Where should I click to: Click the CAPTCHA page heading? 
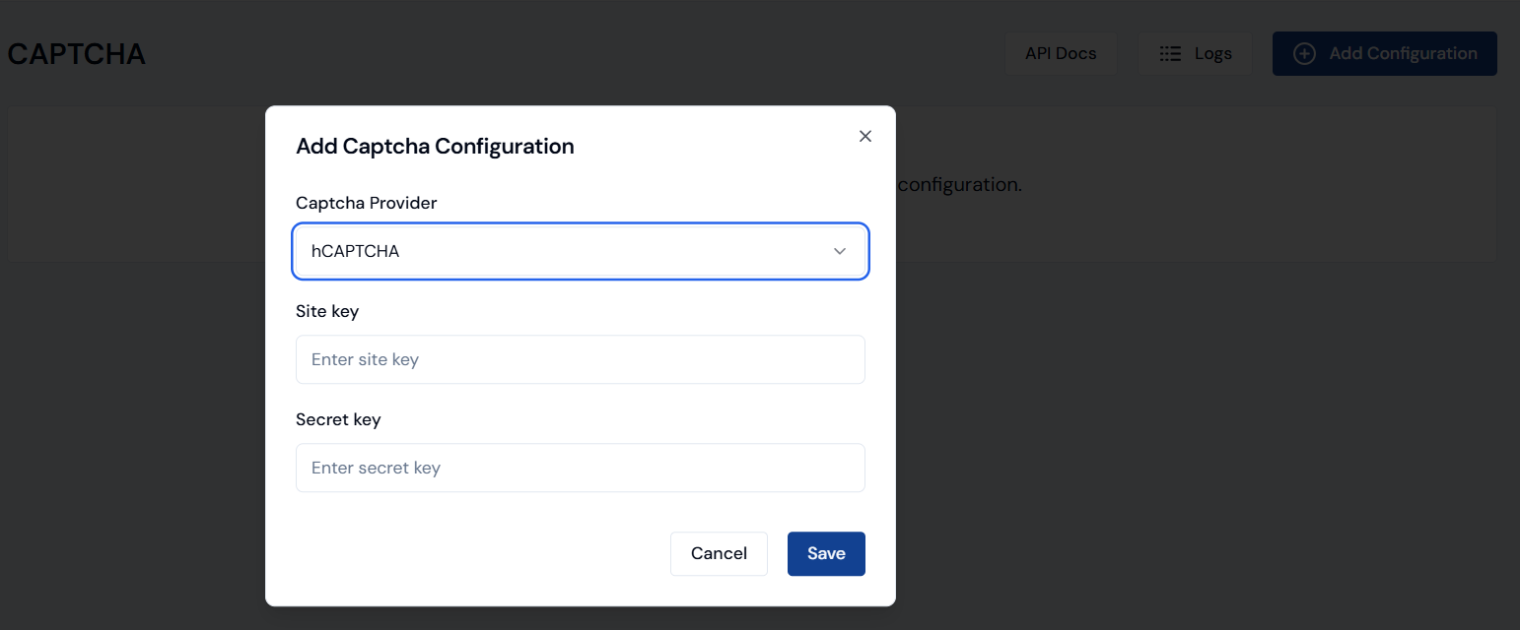click(77, 54)
